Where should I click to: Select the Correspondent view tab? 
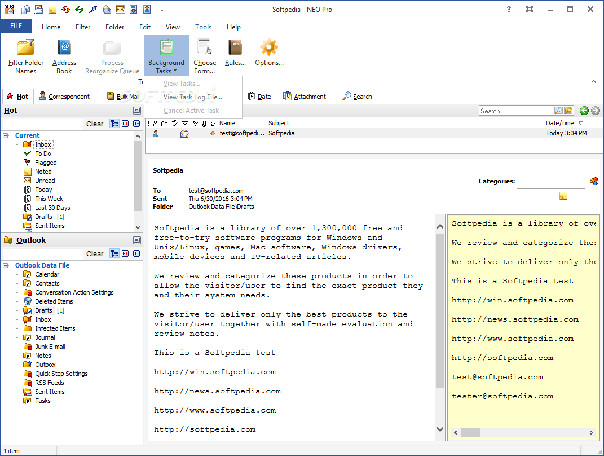click(x=64, y=97)
